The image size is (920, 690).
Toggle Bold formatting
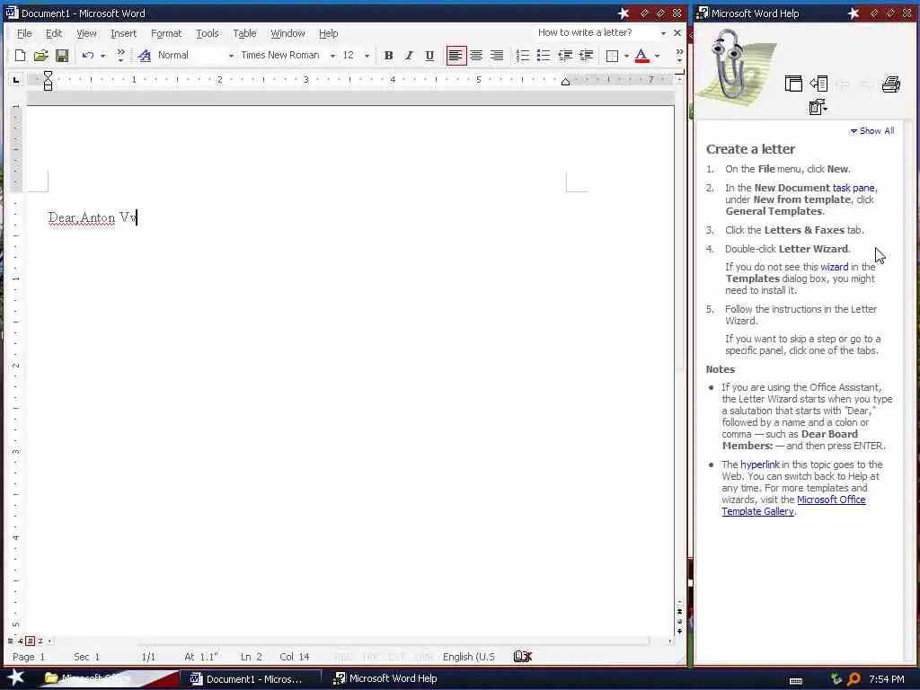[388, 56]
